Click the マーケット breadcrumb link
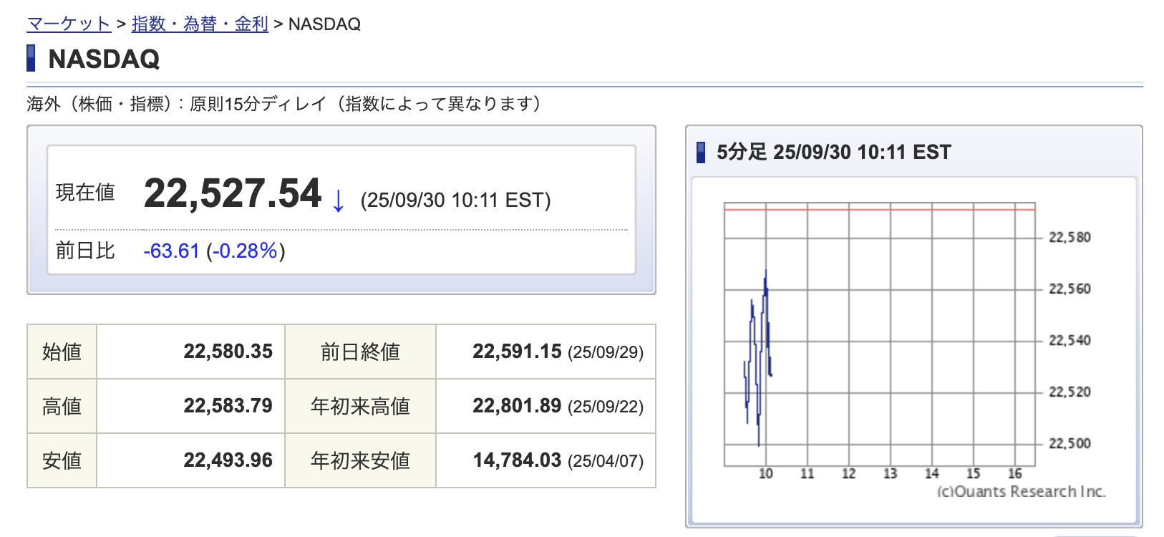 [68, 24]
